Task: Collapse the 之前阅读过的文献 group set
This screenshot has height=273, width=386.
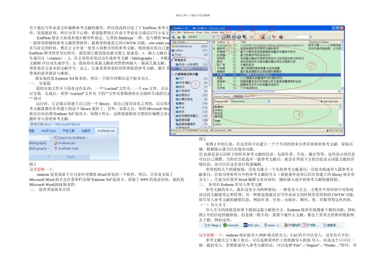Action: (172, 74)
